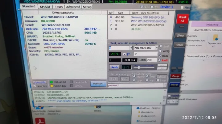Open the Advanced tab
The height and width of the screenshot is (124, 222).
(73, 7)
